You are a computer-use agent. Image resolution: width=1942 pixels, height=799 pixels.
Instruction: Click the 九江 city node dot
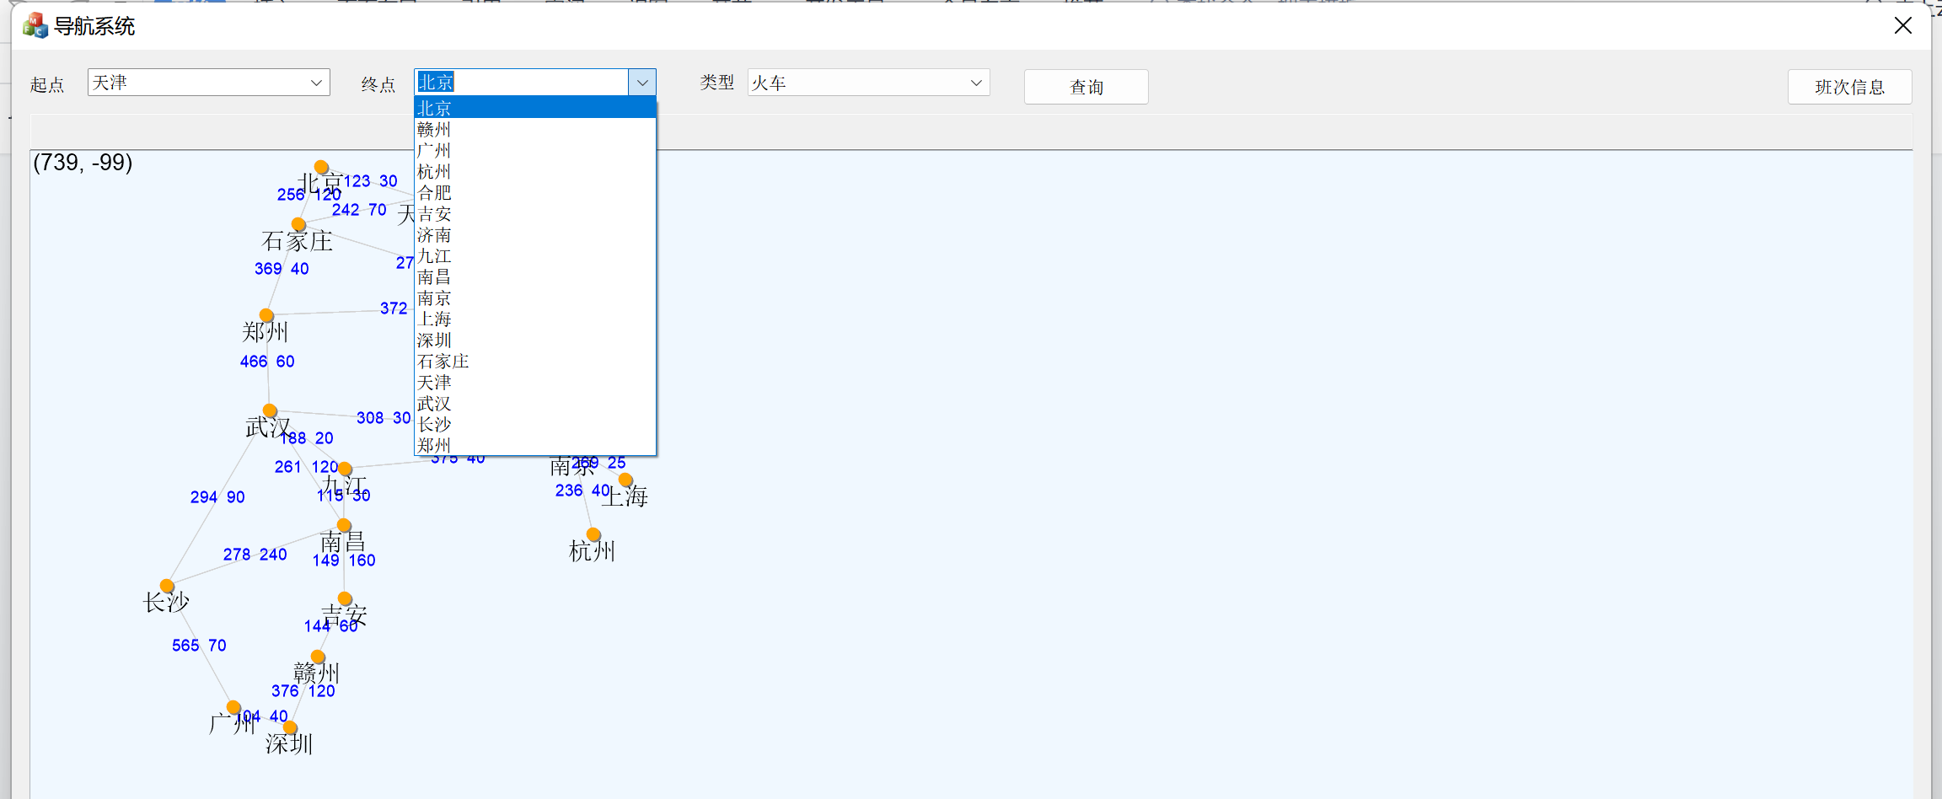coord(345,469)
